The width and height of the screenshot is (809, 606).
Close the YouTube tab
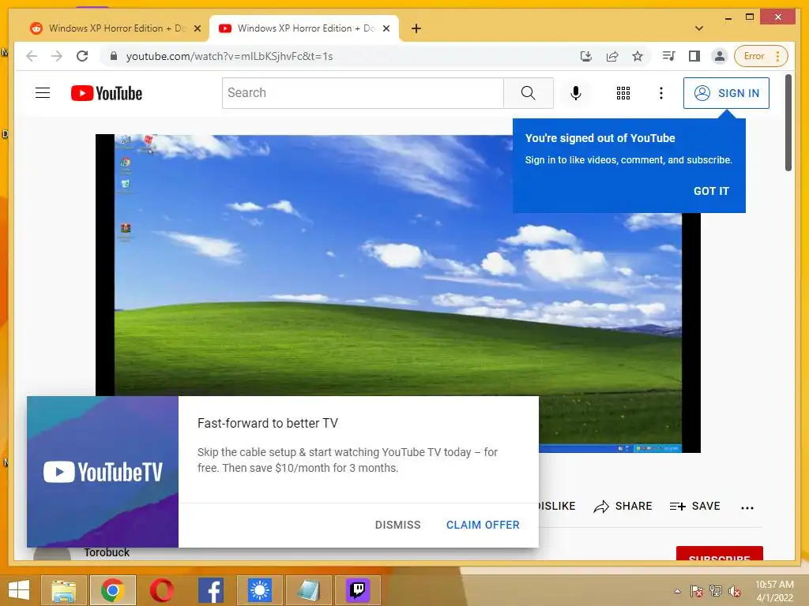coord(386,28)
